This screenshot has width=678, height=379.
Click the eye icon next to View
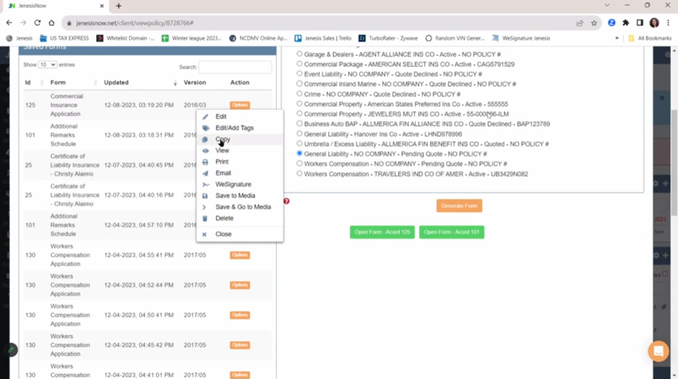click(205, 151)
